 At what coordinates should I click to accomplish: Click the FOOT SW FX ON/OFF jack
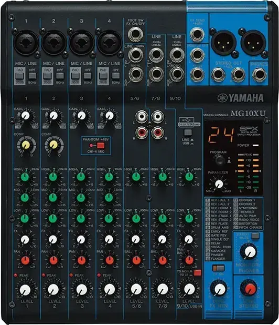tap(135, 34)
